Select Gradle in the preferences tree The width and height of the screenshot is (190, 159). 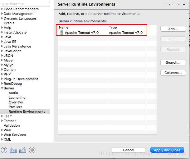point(9,23)
